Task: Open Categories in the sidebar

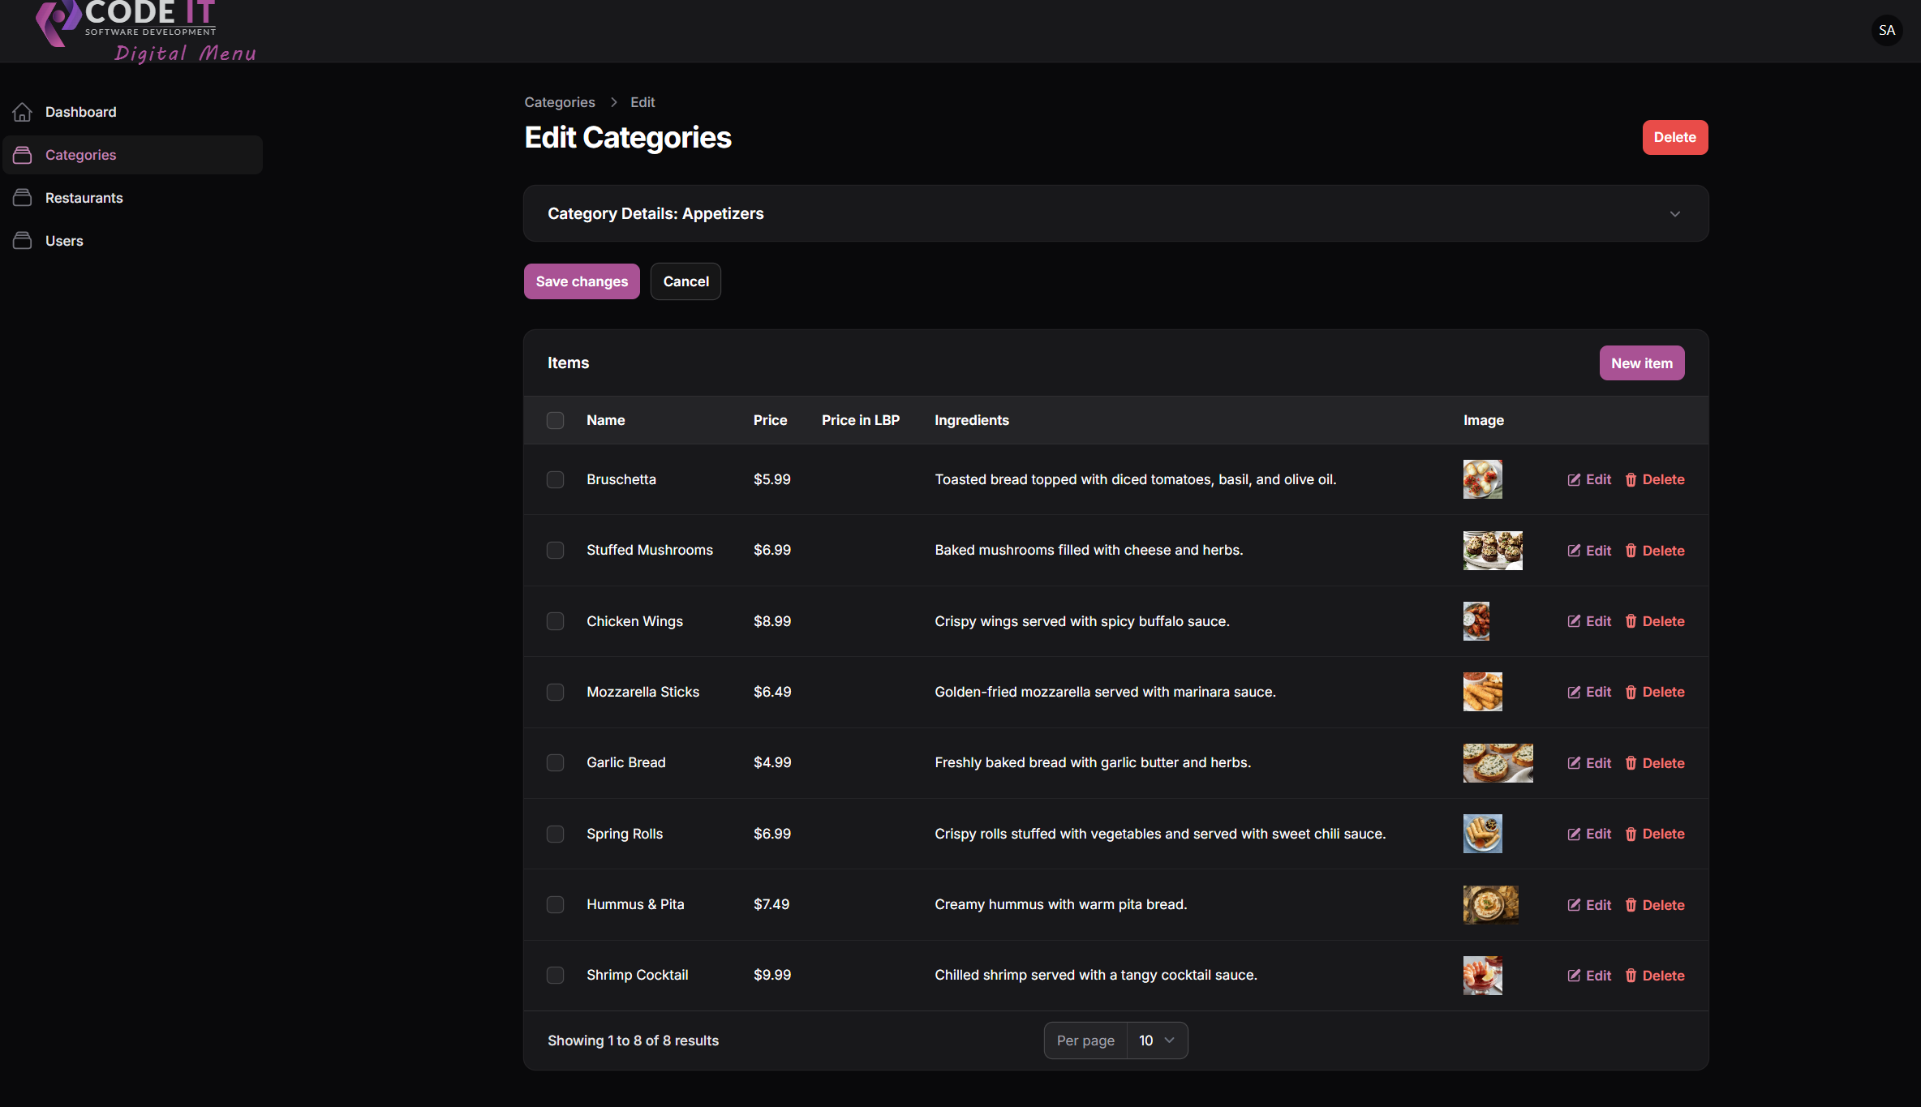Action: click(133, 155)
